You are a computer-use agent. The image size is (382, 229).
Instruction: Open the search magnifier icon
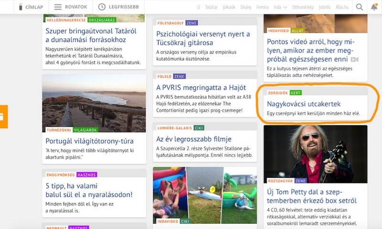(360, 7)
